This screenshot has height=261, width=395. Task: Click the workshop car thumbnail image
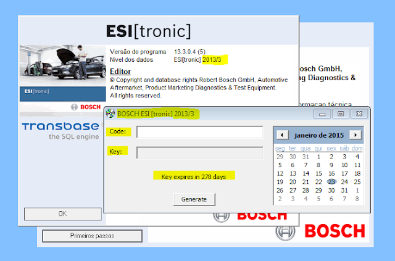[63, 65]
